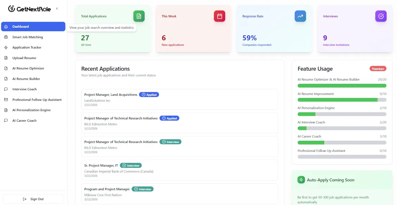Click the Freemium badge in Feature Usage
Viewport: 397px width, 205px height.
378,69
